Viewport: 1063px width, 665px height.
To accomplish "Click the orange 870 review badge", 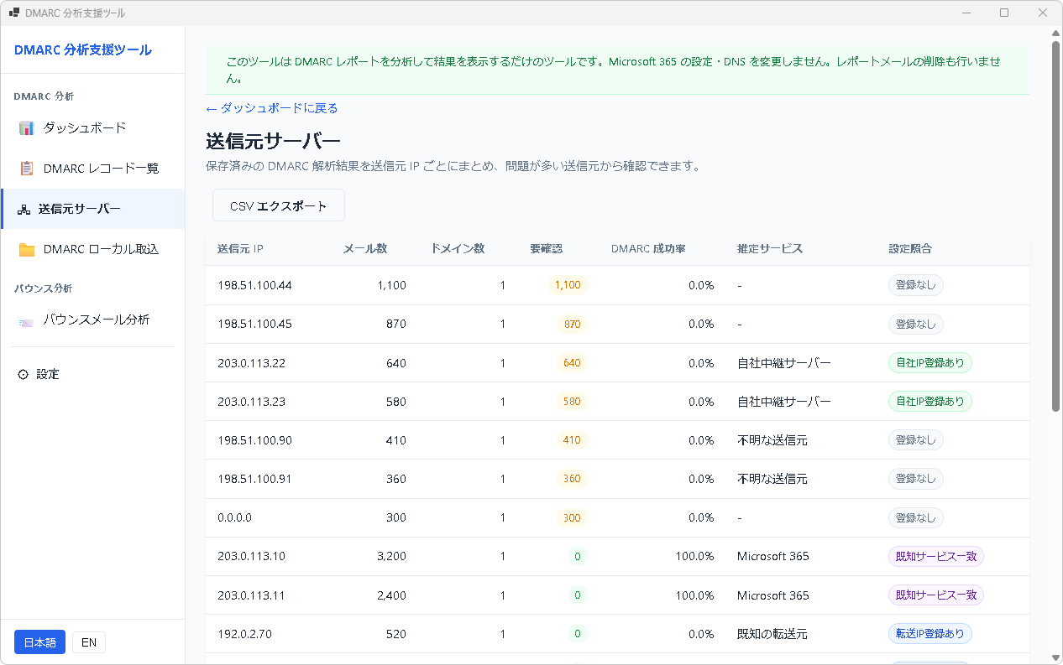I will (572, 324).
